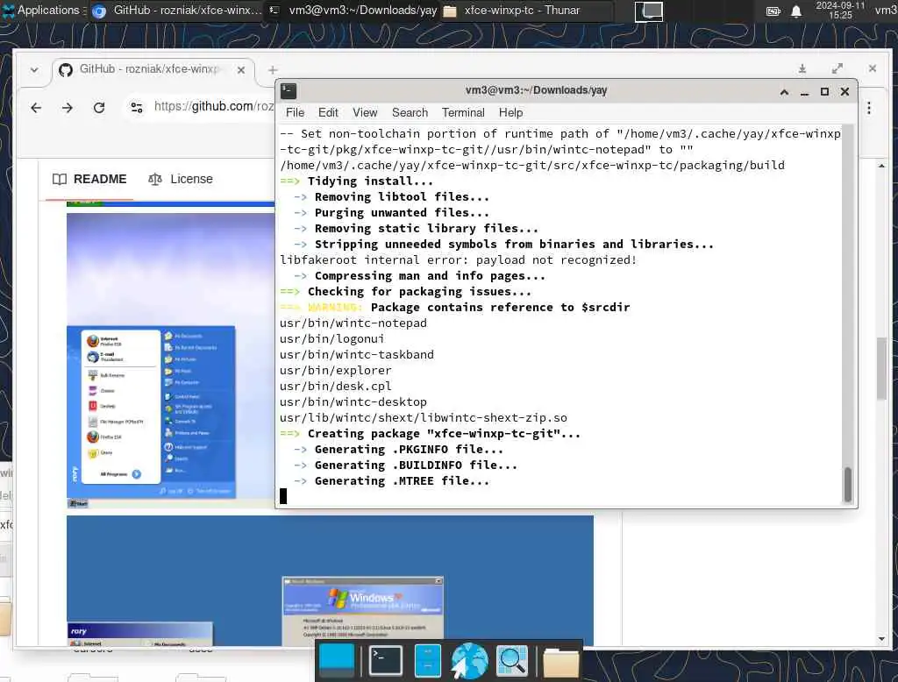
Task: Open the notifications bell icon
Action: [x=796, y=11]
